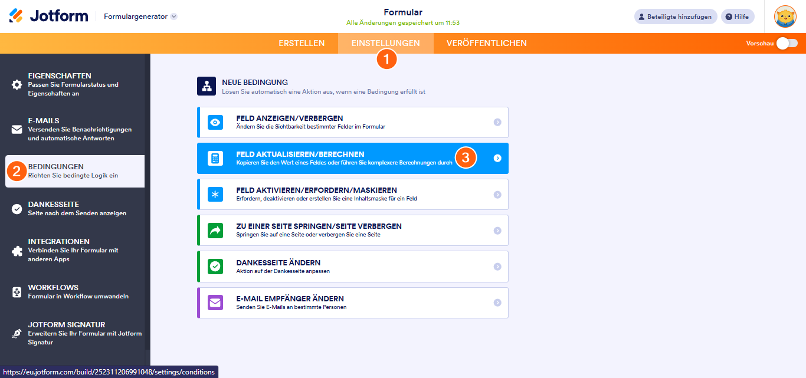Go to the VERÖFFENTLICHEN tab
806x378 pixels.
pyautogui.click(x=487, y=43)
